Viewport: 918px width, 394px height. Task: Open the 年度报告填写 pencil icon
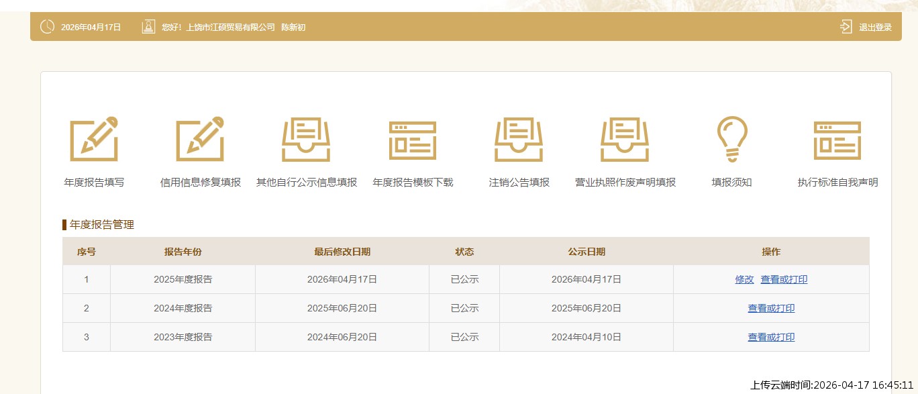point(94,139)
